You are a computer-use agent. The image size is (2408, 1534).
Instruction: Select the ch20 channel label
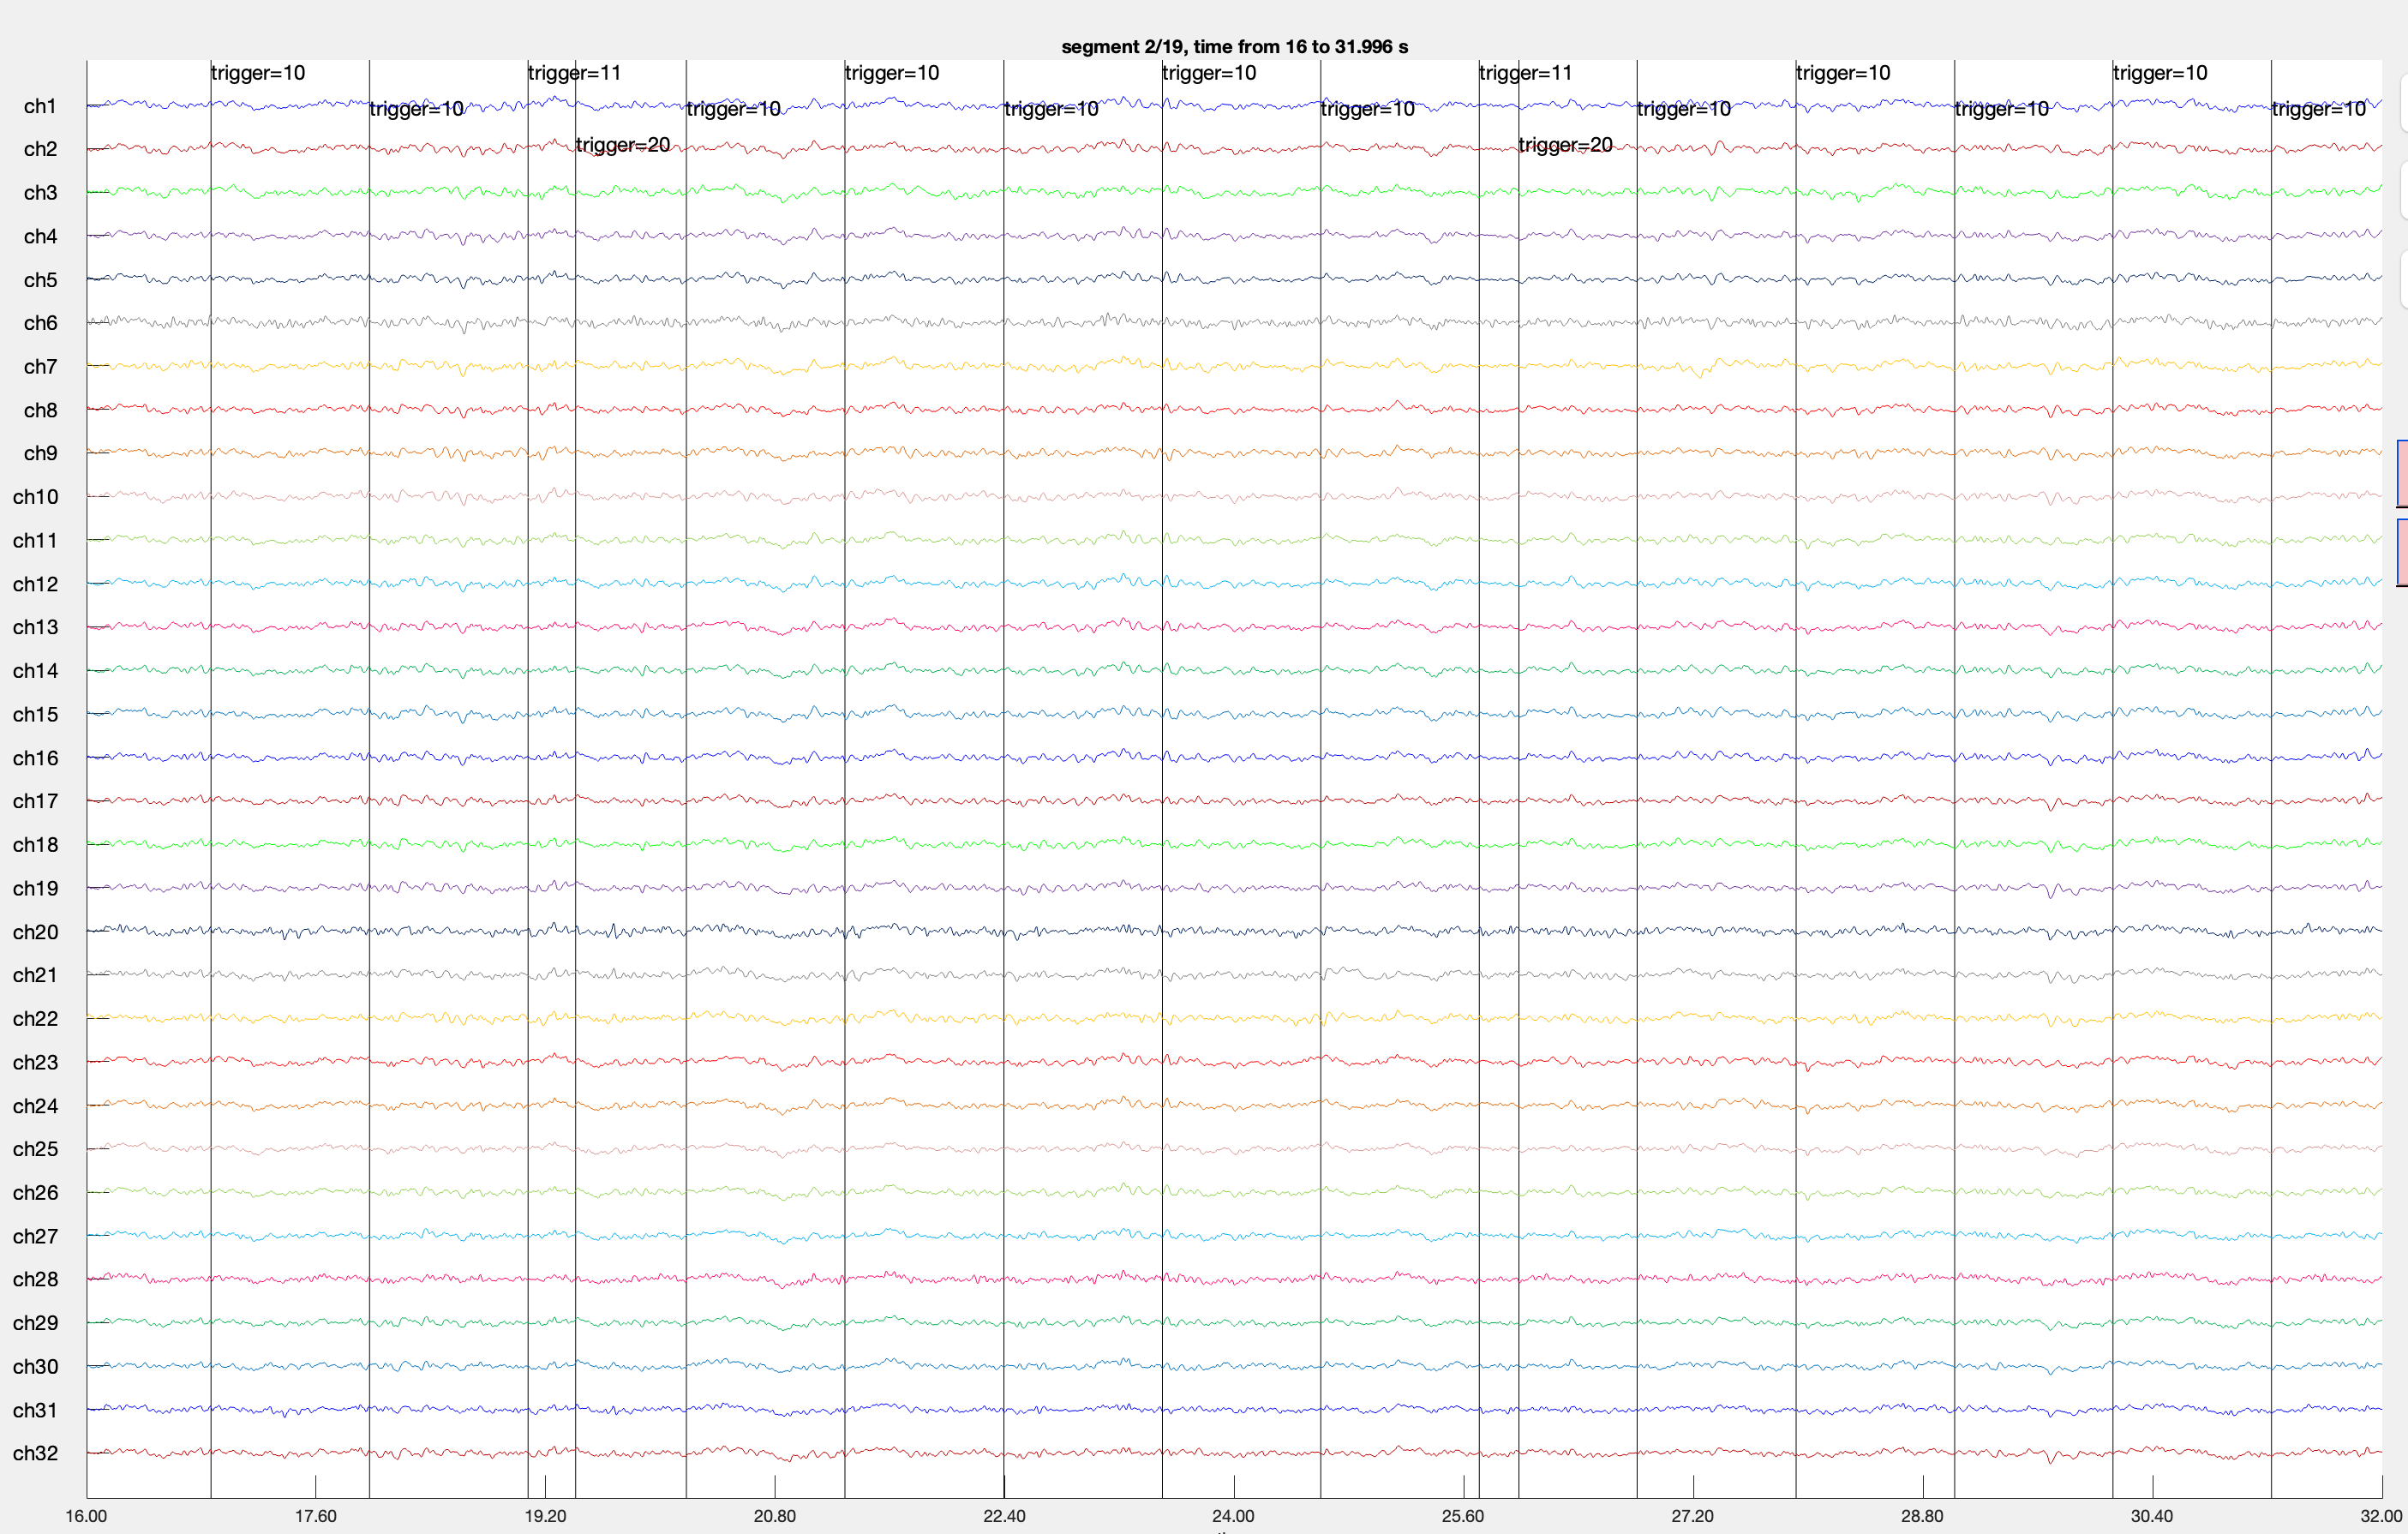[35, 932]
